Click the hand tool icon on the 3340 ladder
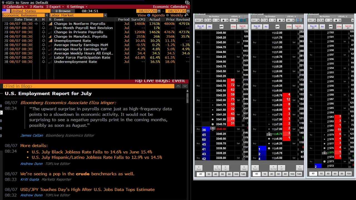The height and width of the screenshot is (200, 356). (x=223, y=20)
